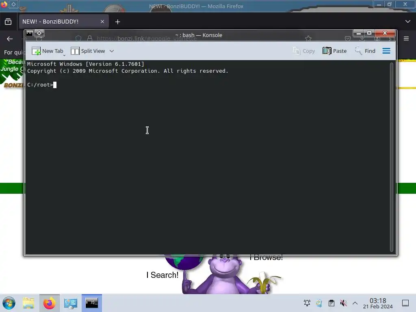This screenshot has height=312, width=416.
Task: Open Konsole hamburger menu
Action: (x=386, y=51)
